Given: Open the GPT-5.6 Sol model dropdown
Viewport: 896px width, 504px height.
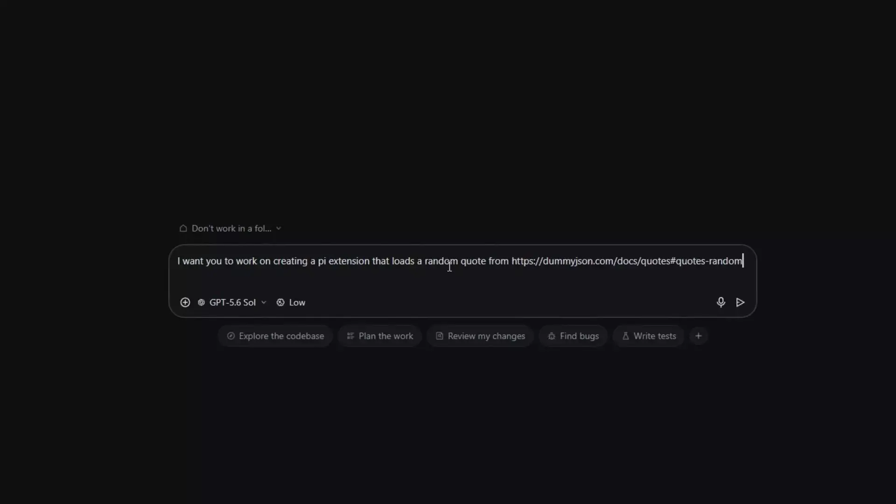Looking at the screenshot, I should tap(232, 302).
